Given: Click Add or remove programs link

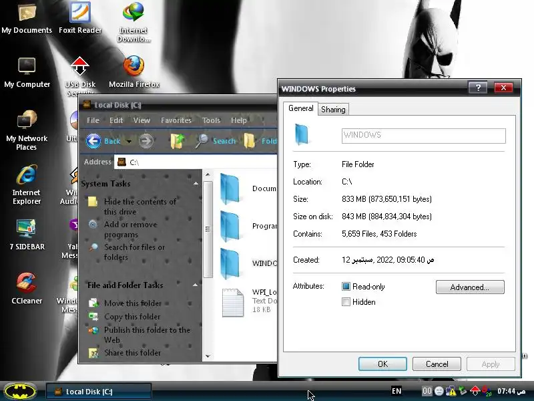Looking at the screenshot, I should (x=130, y=229).
